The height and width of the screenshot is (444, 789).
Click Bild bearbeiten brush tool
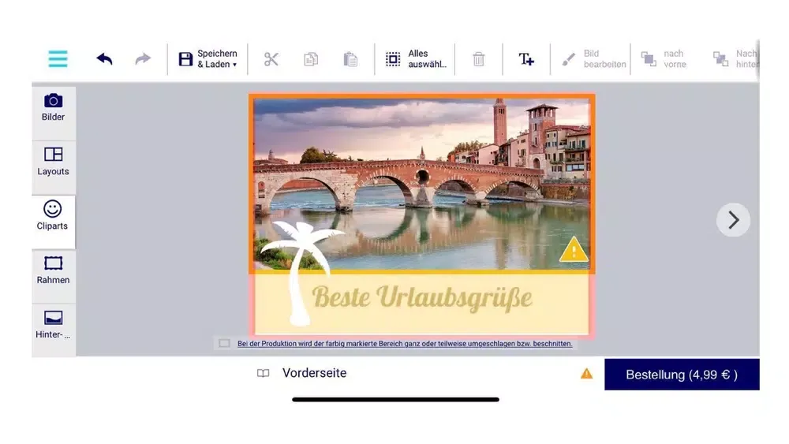click(594, 59)
